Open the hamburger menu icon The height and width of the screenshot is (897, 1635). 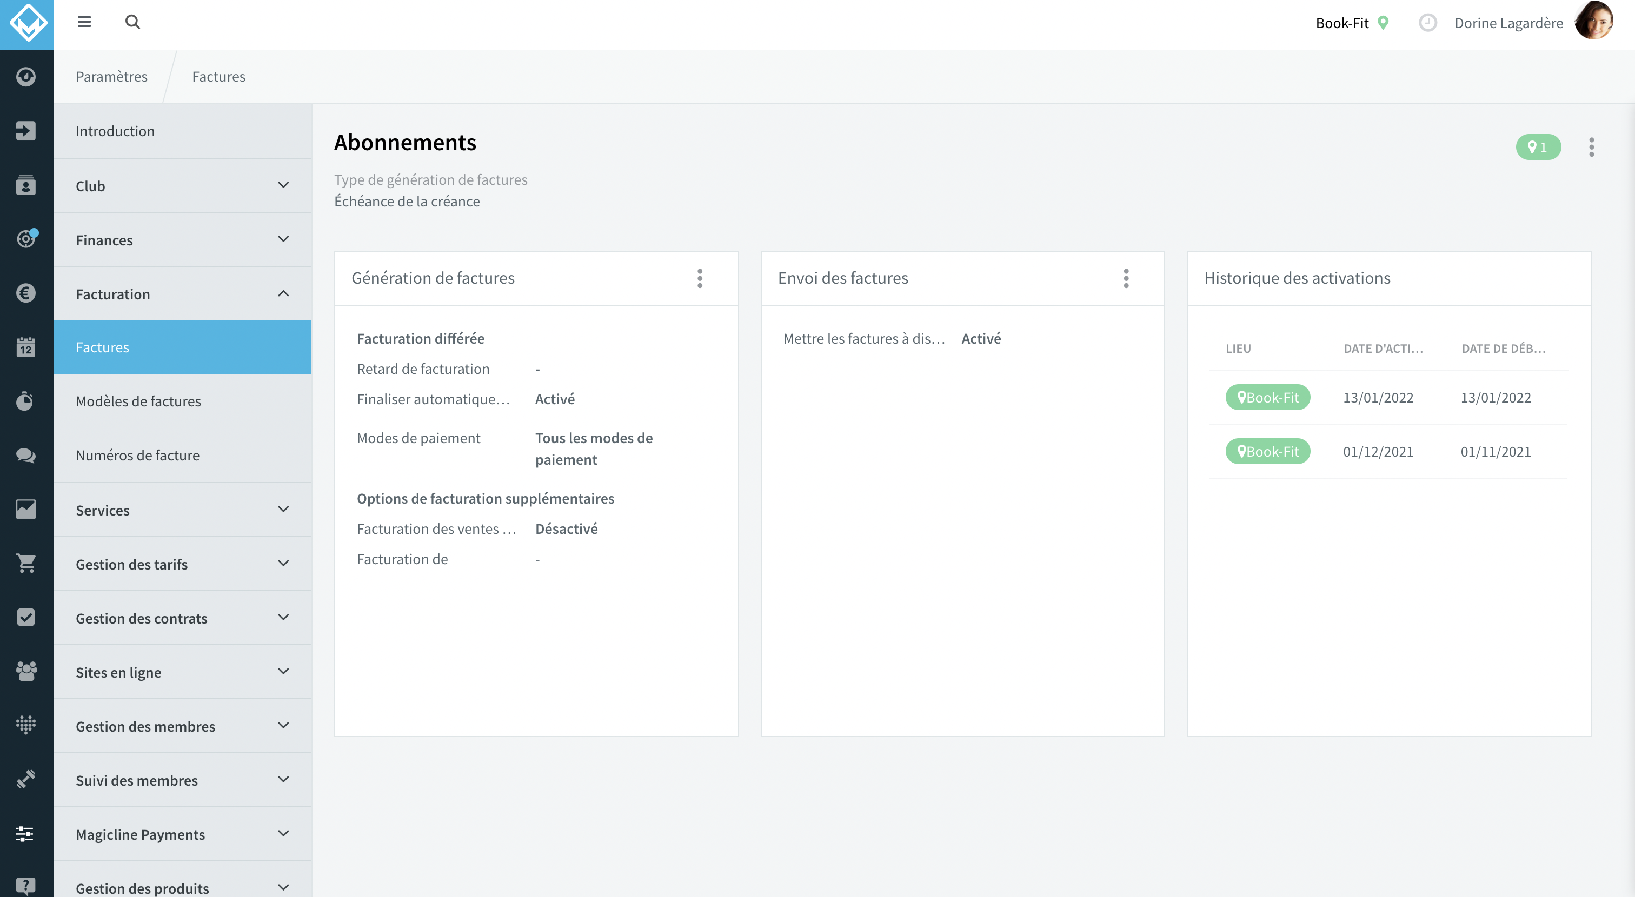pos(84,22)
